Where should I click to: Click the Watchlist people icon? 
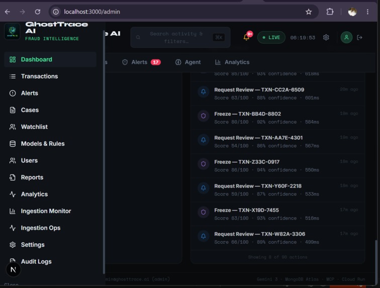click(x=13, y=127)
